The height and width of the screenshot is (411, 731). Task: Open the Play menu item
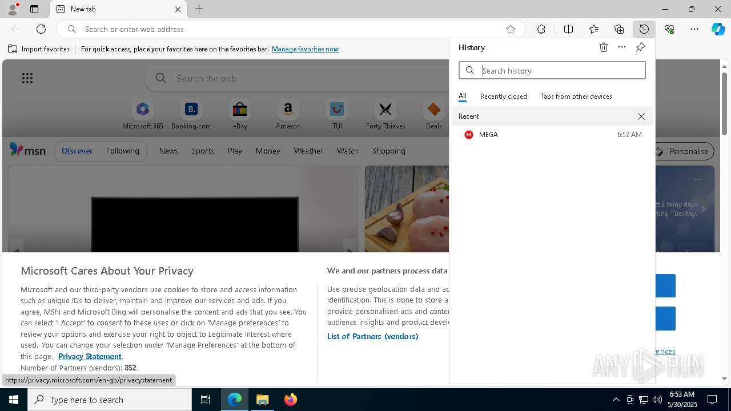(x=235, y=151)
